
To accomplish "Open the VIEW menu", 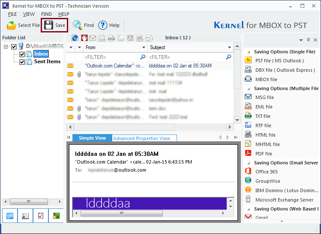I will click(29, 14).
